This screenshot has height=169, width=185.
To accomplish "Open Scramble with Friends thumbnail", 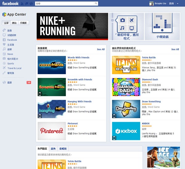I will point(52,87).
